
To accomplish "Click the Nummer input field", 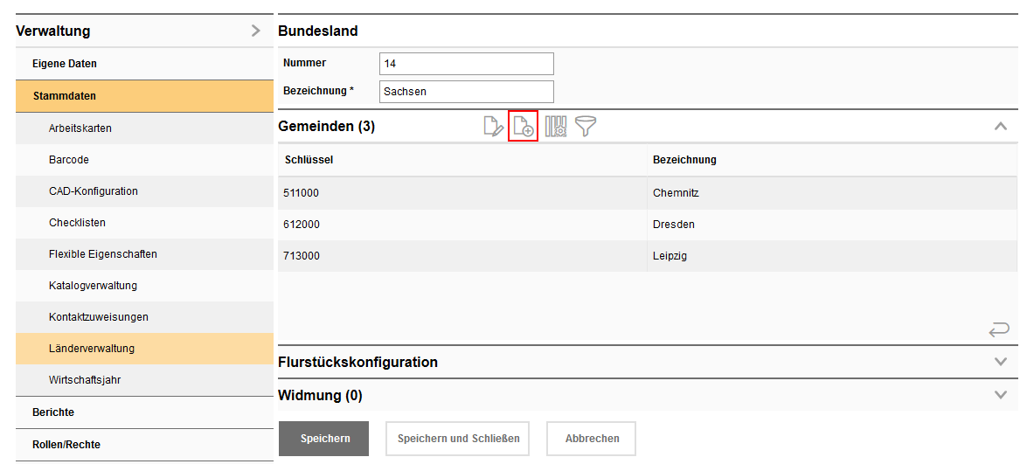I will coord(467,64).
